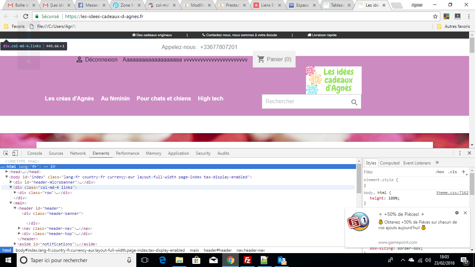Viewport: 475px width, 267px height.
Task: Toggle device toolbar icon in DevTools
Action: [x=15, y=153]
